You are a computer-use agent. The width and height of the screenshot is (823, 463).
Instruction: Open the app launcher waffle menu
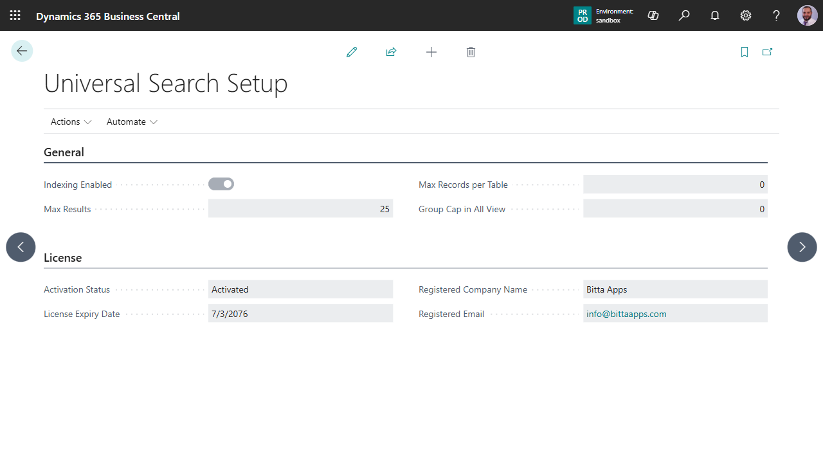15,15
